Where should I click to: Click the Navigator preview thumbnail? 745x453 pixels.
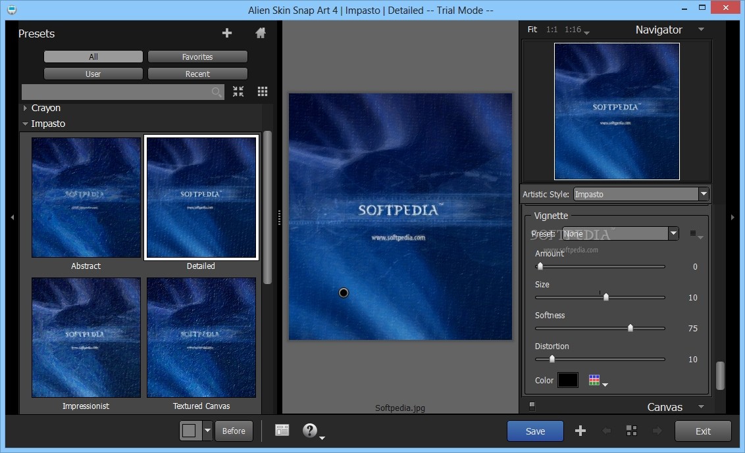click(x=617, y=112)
